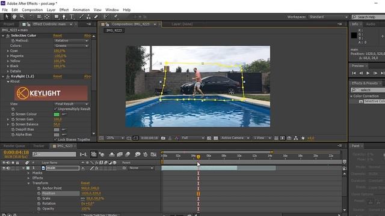Select the Puppet Pin tool

tap(115, 17)
